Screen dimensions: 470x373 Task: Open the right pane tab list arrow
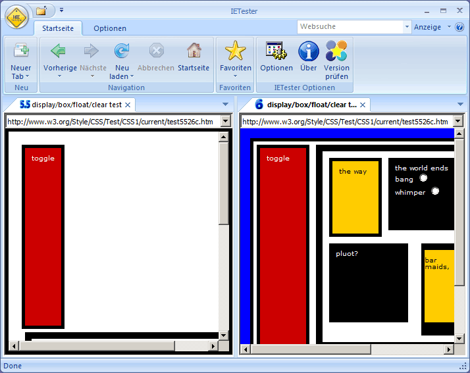(x=460, y=104)
